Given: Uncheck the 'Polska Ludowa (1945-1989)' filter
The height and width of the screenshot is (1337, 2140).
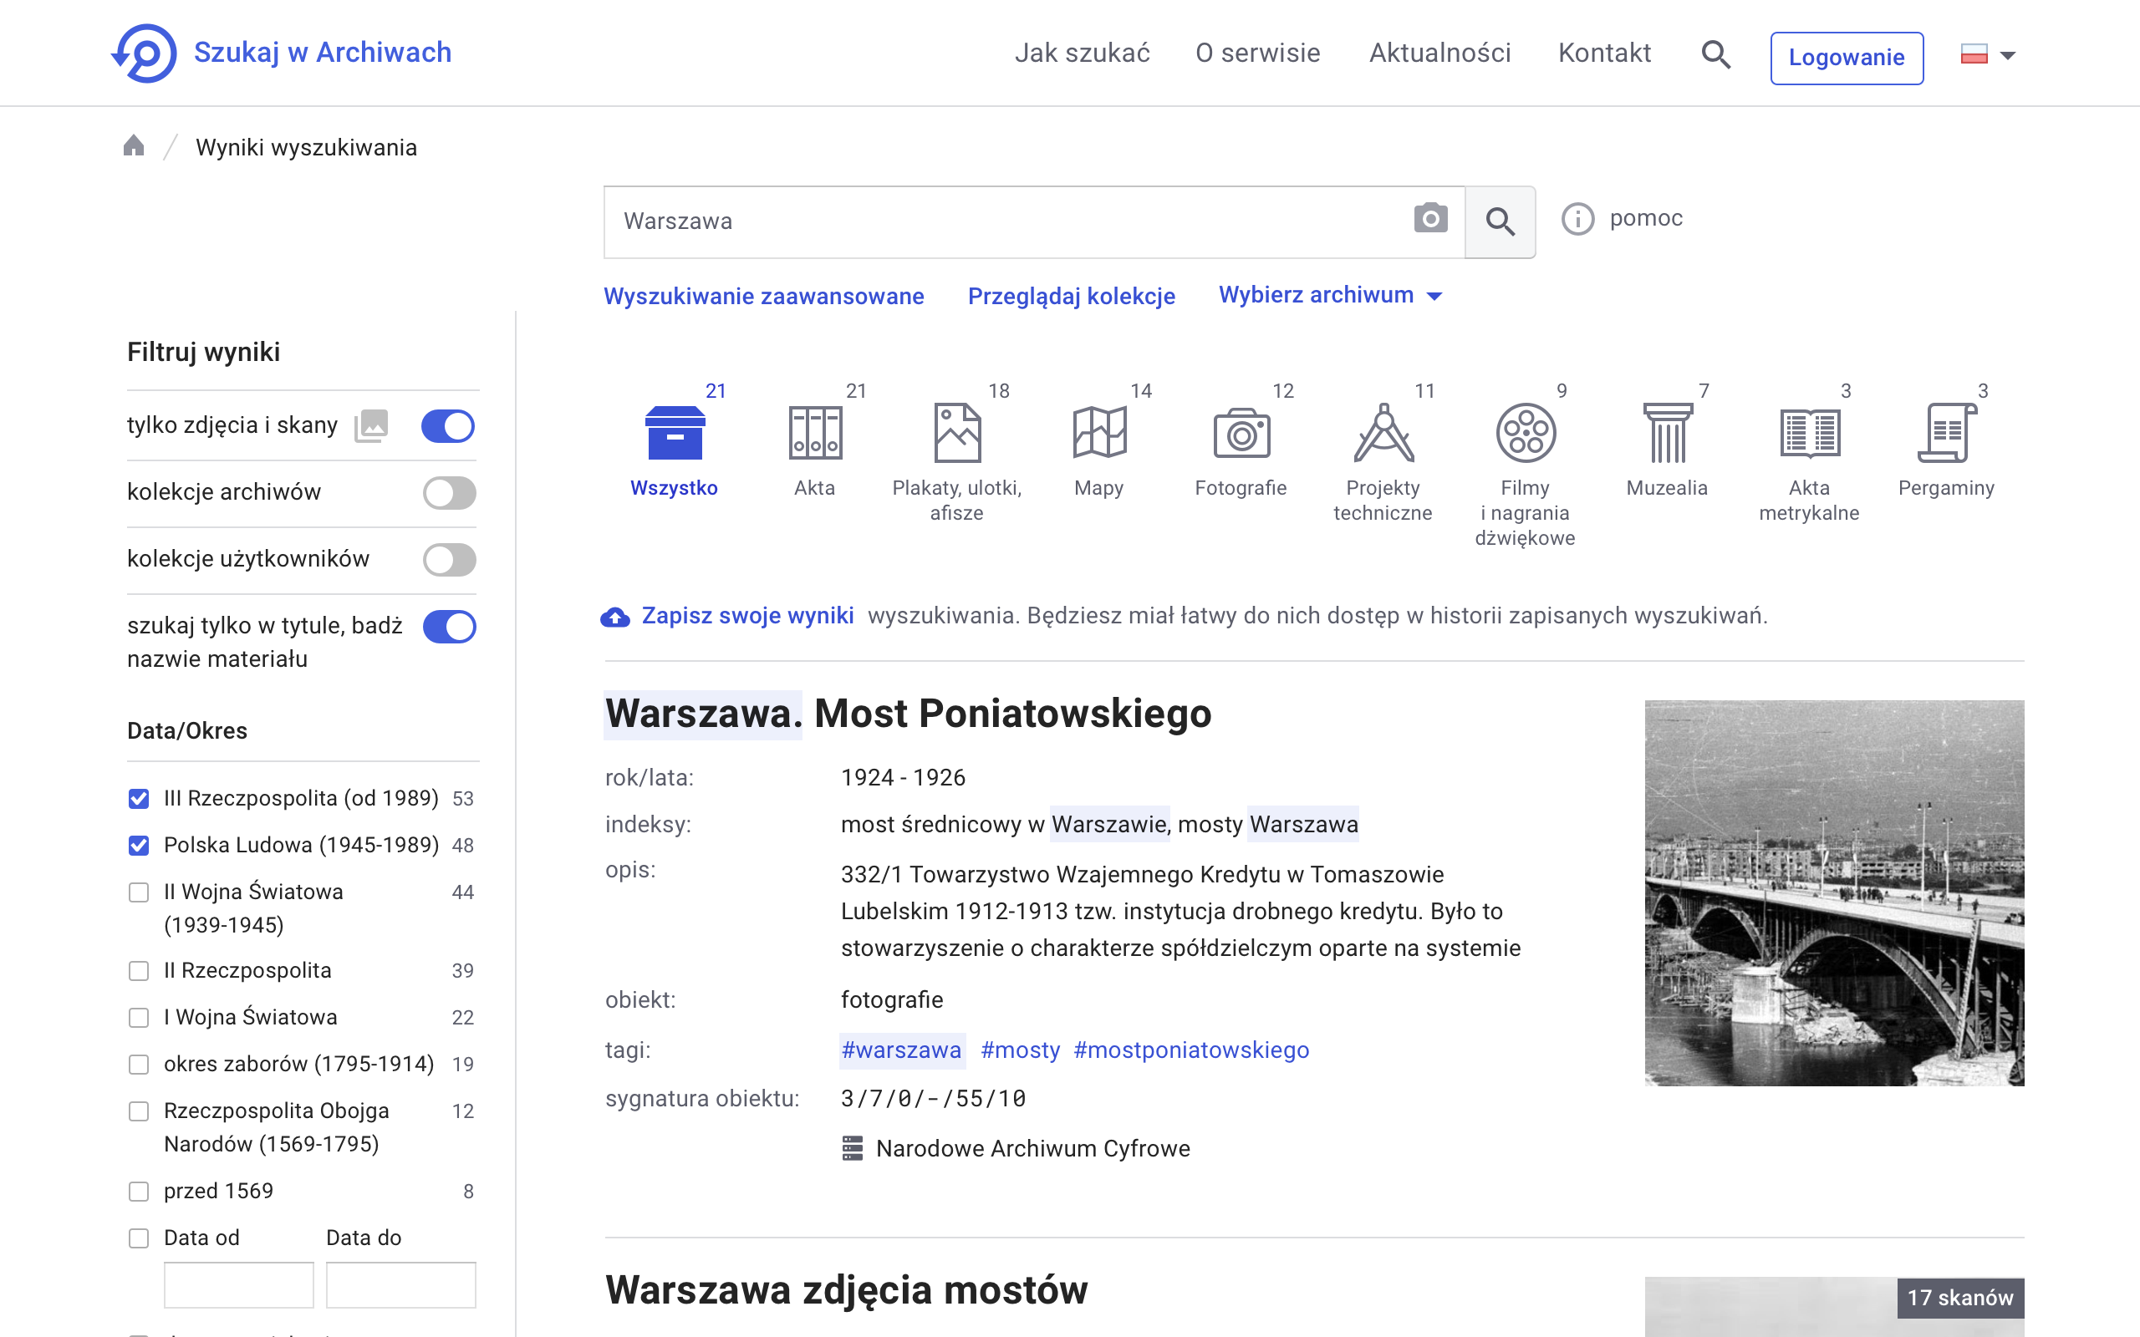Looking at the screenshot, I should [139, 846].
